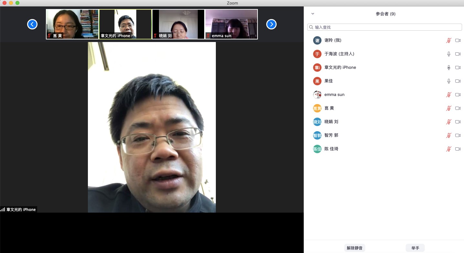The image size is (464, 253).
Task: Select the 崑 黄 video thumbnail
Action: 72,24
